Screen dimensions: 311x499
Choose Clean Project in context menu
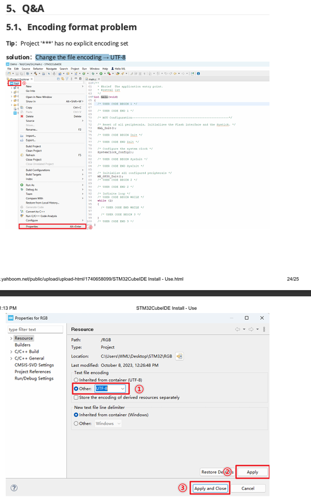point(34,151)
